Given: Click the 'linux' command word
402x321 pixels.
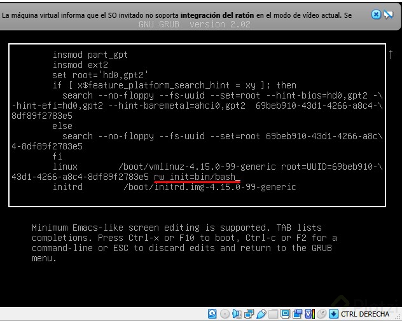Looking at the screenshot, I should [65, 167].
